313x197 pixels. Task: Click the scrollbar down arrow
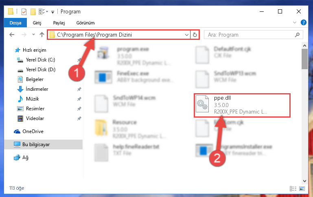pos(304,181)
